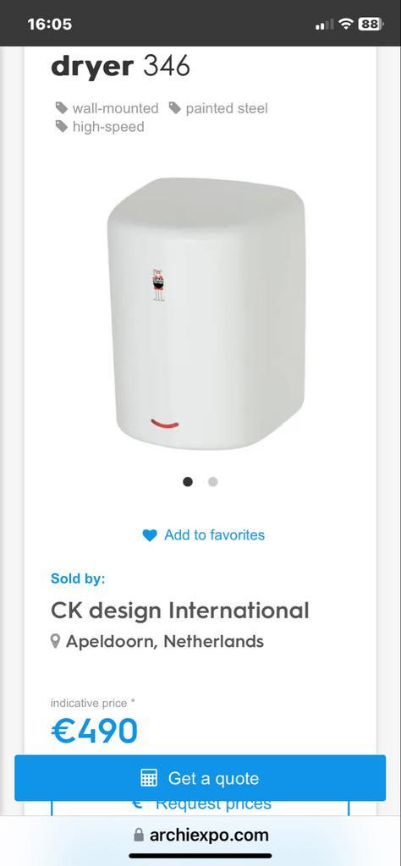
Task: Tap the archiexpo.com address bar
Action: [x=200, y=835]
